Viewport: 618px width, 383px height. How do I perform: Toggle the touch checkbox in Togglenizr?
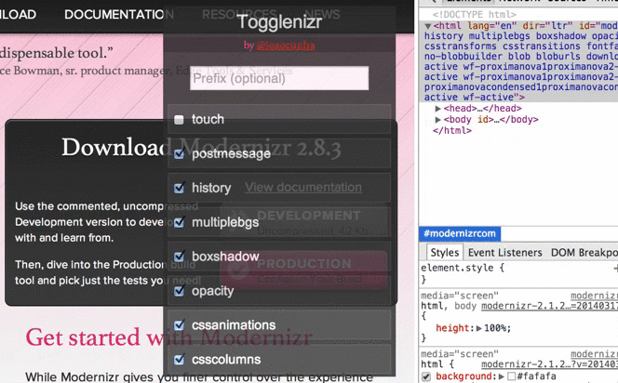point(179,120)
